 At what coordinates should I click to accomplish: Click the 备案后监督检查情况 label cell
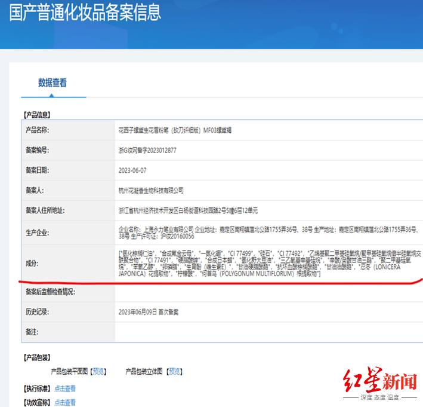click(68, 292)
